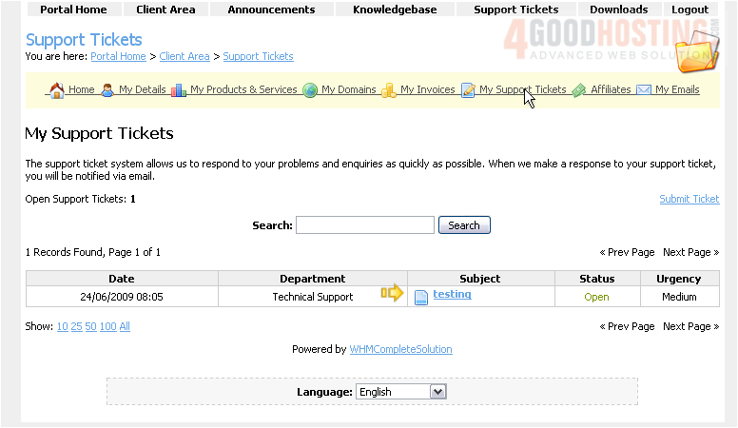Open the Language dropdown
Screen dimensions: 738x428
tap(400, 392)
